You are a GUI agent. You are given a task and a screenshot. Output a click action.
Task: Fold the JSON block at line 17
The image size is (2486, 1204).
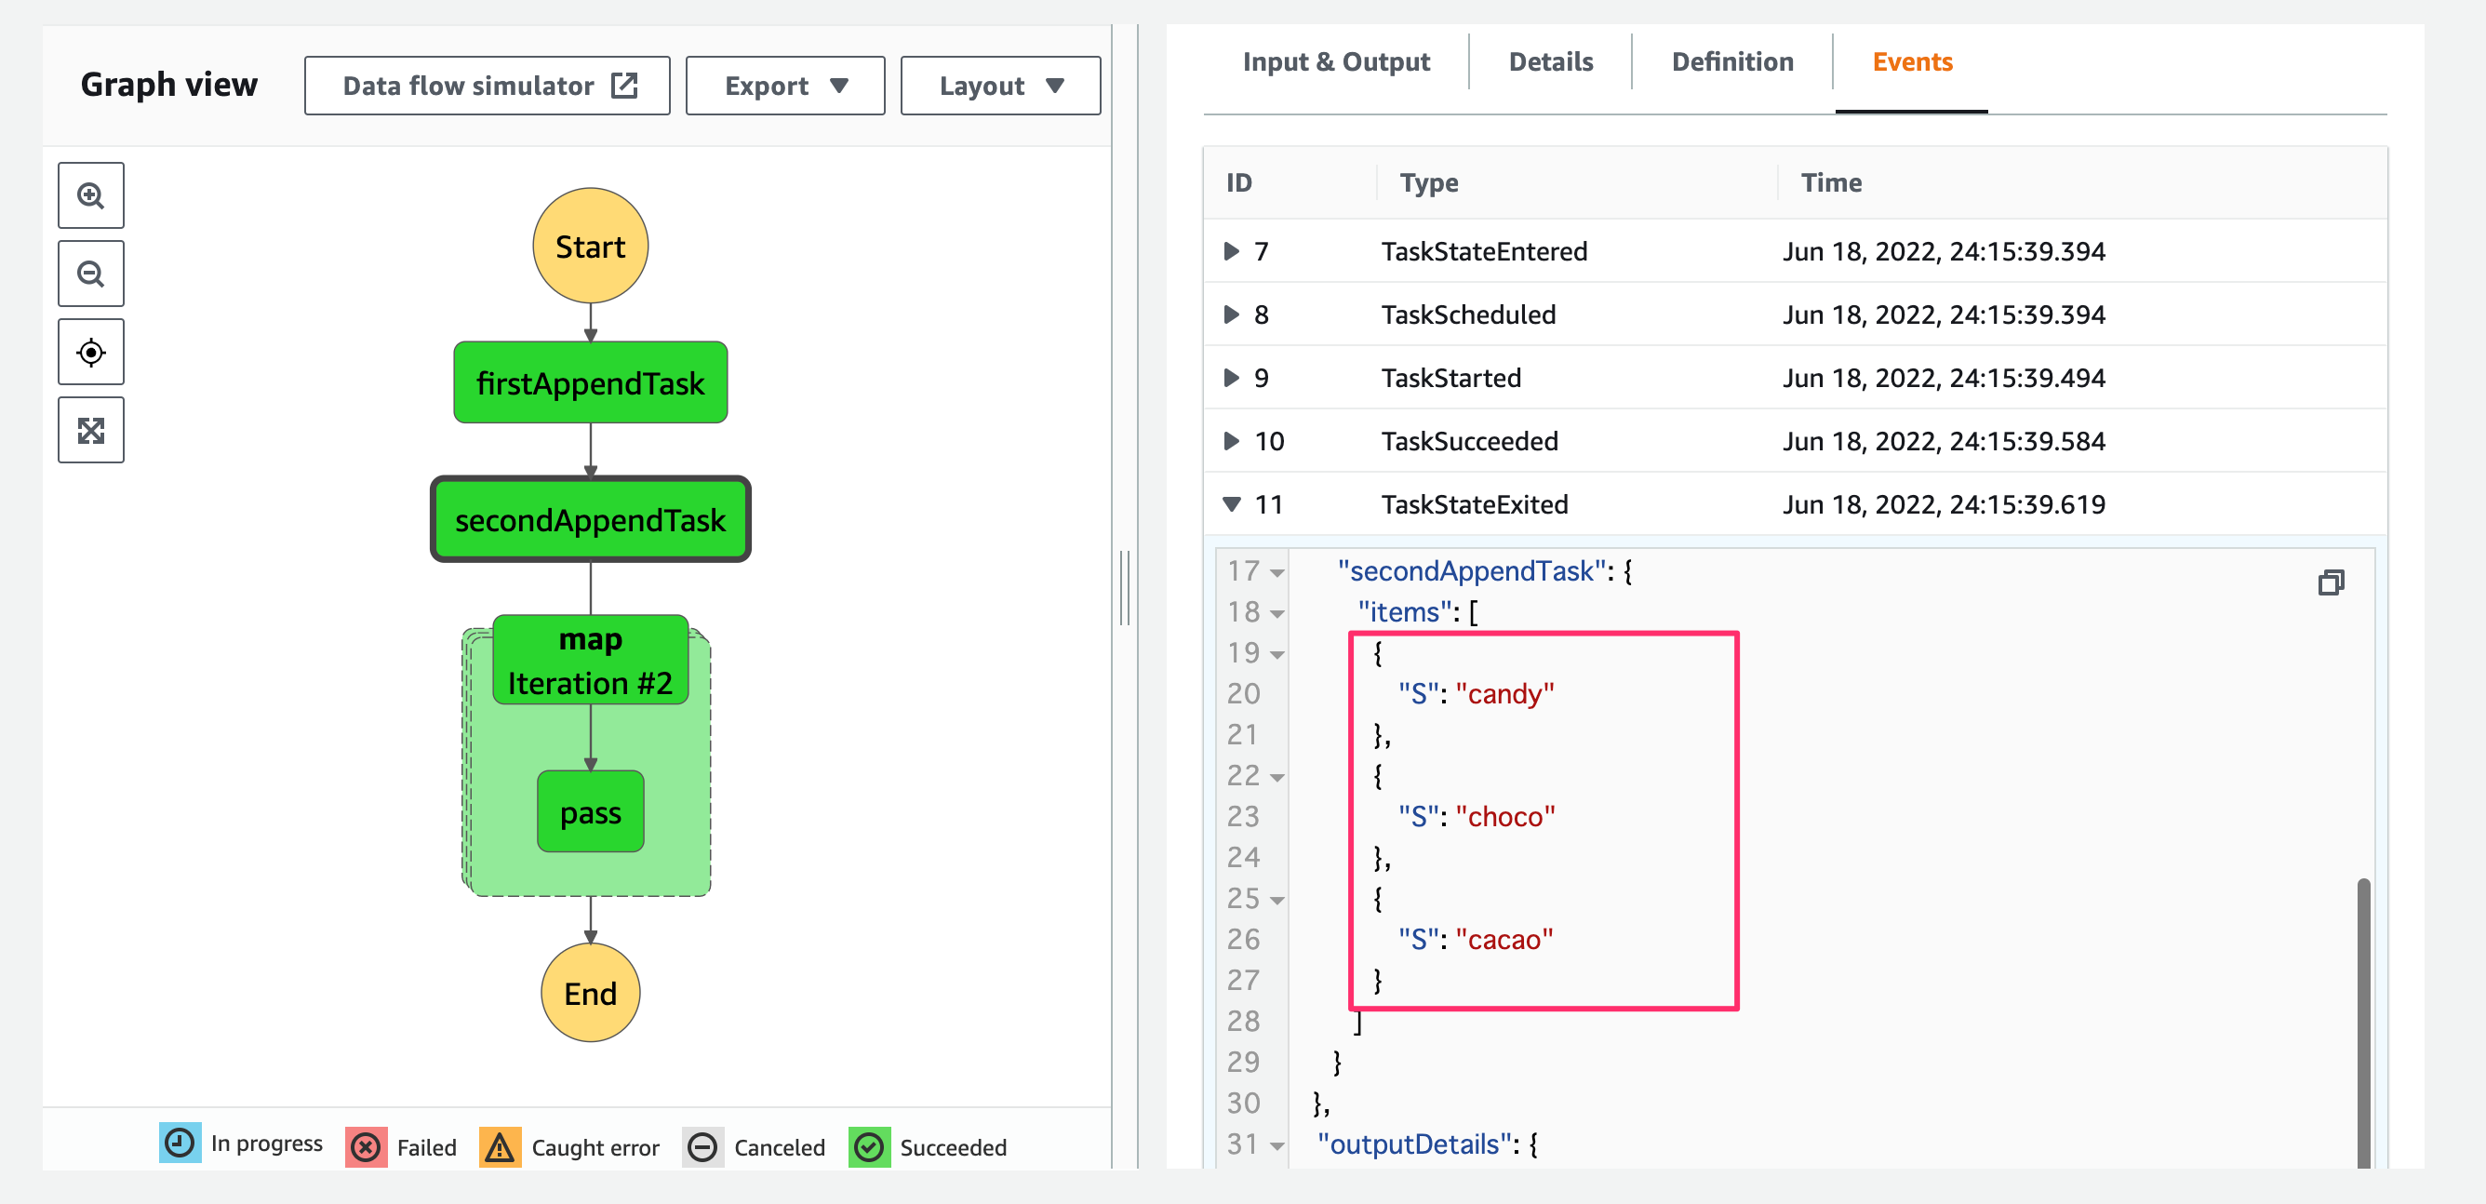[1277, 573]
